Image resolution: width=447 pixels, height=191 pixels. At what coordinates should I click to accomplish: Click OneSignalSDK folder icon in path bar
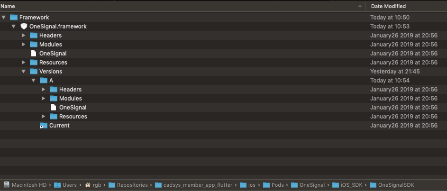373,185
